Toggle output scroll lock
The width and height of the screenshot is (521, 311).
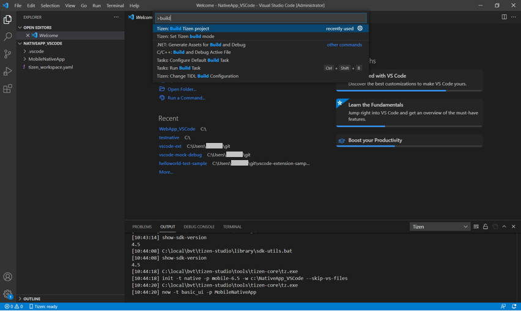pos(486,227)
